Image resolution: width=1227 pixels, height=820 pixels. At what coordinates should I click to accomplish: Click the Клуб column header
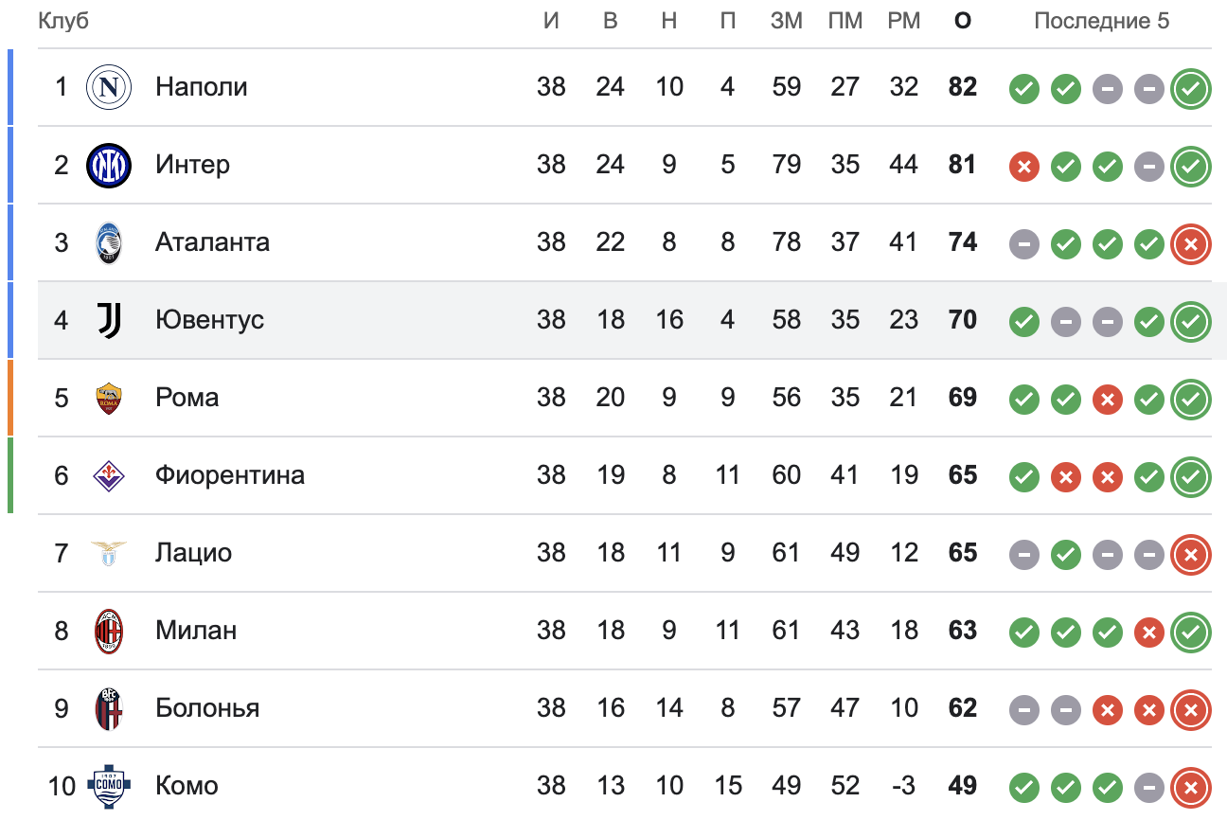tap(63, 21)
